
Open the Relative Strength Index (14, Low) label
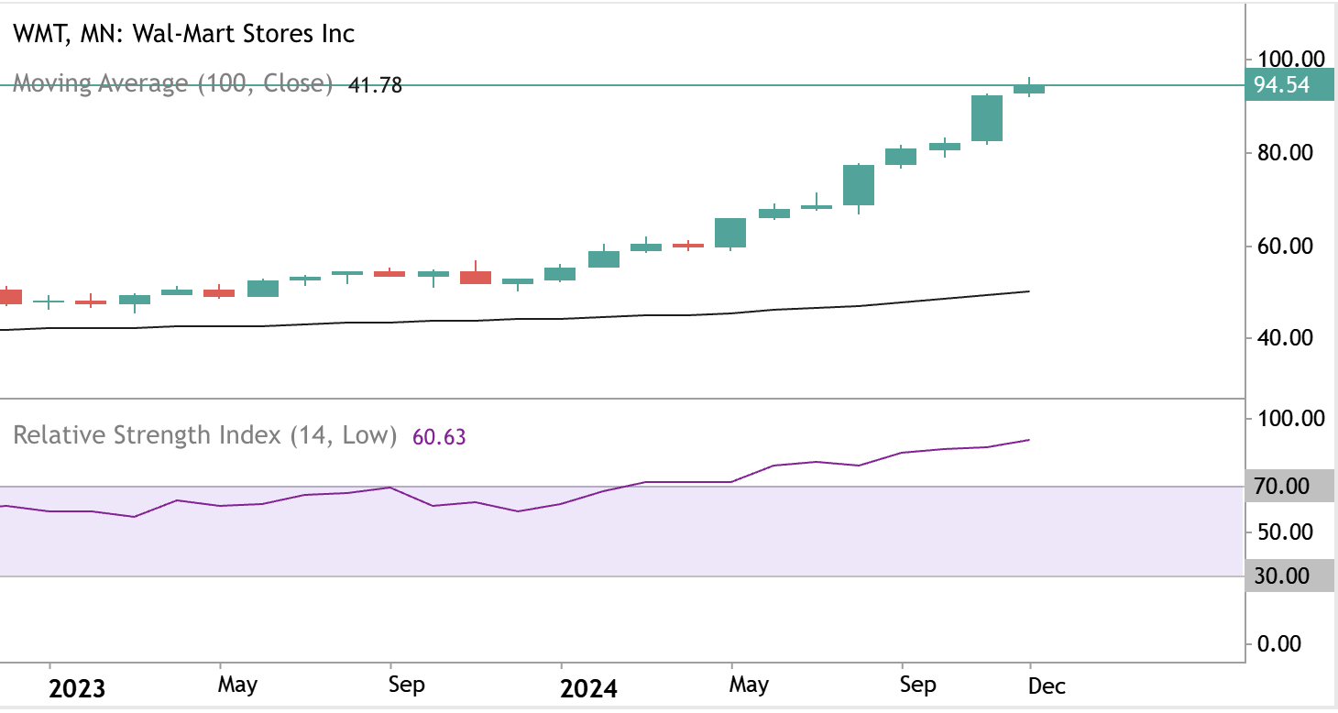(x=204, y=434)
